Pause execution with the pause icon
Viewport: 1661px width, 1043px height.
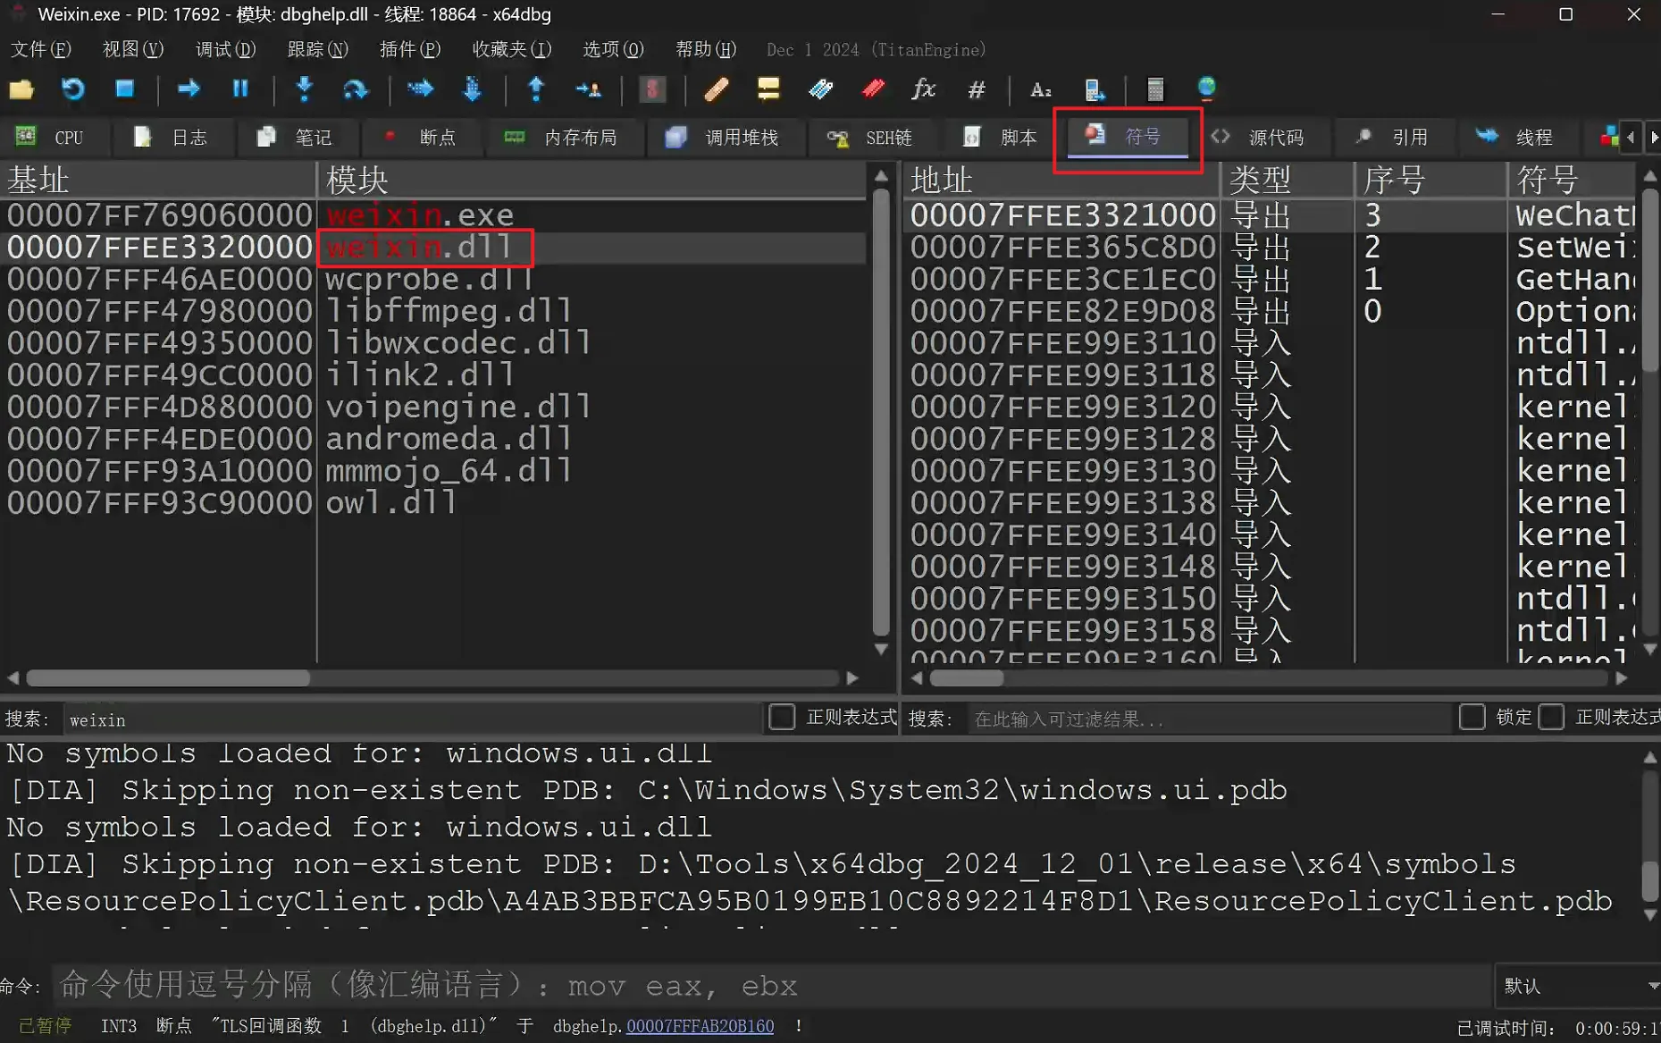(240, 88)
